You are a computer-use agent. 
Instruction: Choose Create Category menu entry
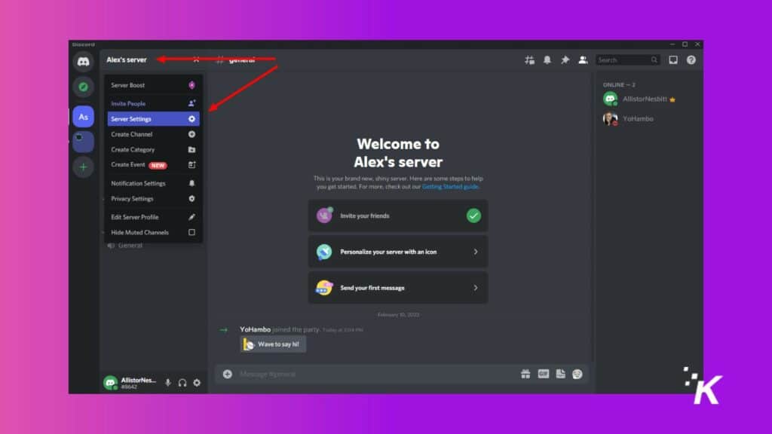point(153,150)
